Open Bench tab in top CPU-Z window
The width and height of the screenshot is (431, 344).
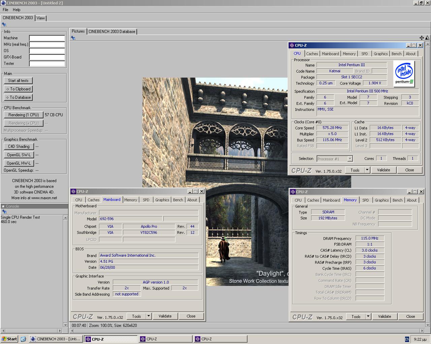pyautogui.click(x=397, y=54)
